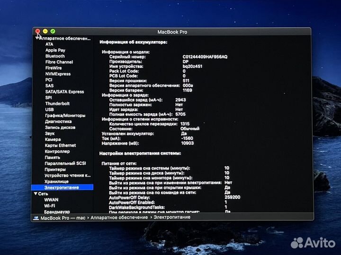Select SPI in the sidebar

48,98
